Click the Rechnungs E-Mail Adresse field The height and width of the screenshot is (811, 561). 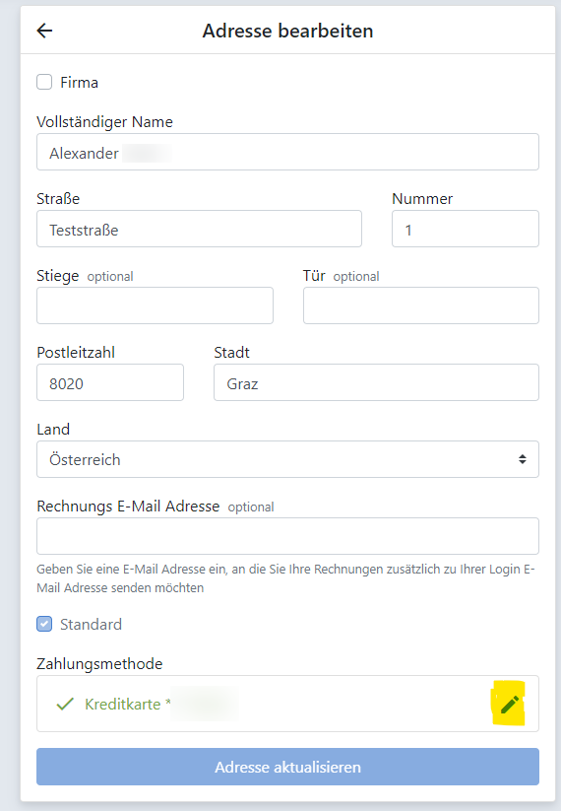pos(287,536)
